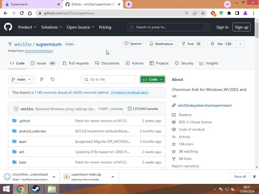Click the Sign up button
The width and height of the screenshot is (259, 194).
[x=242, y=27]
